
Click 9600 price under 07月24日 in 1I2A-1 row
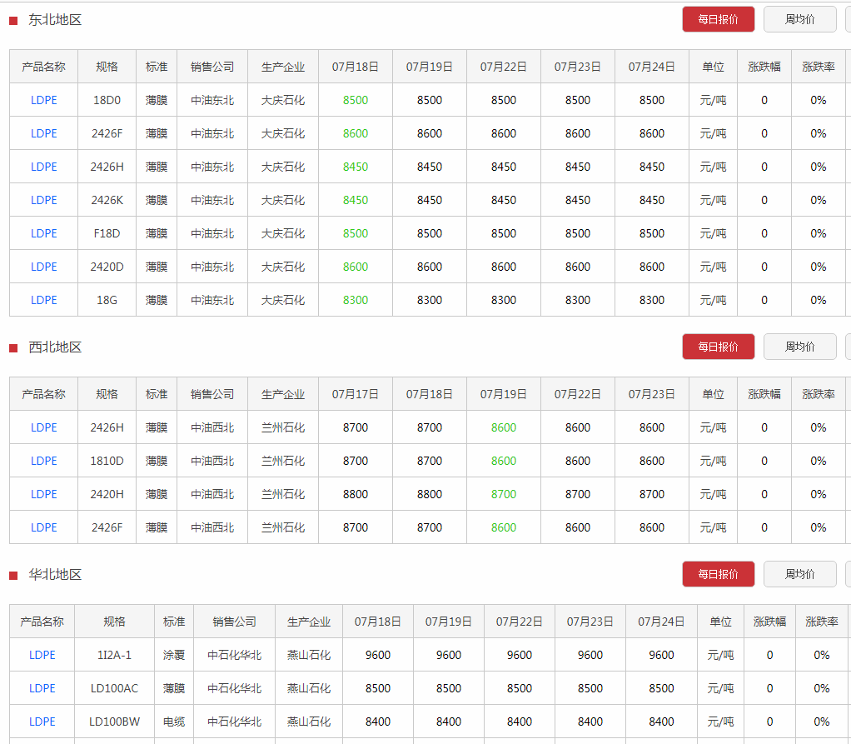click(x=662, y=656)
